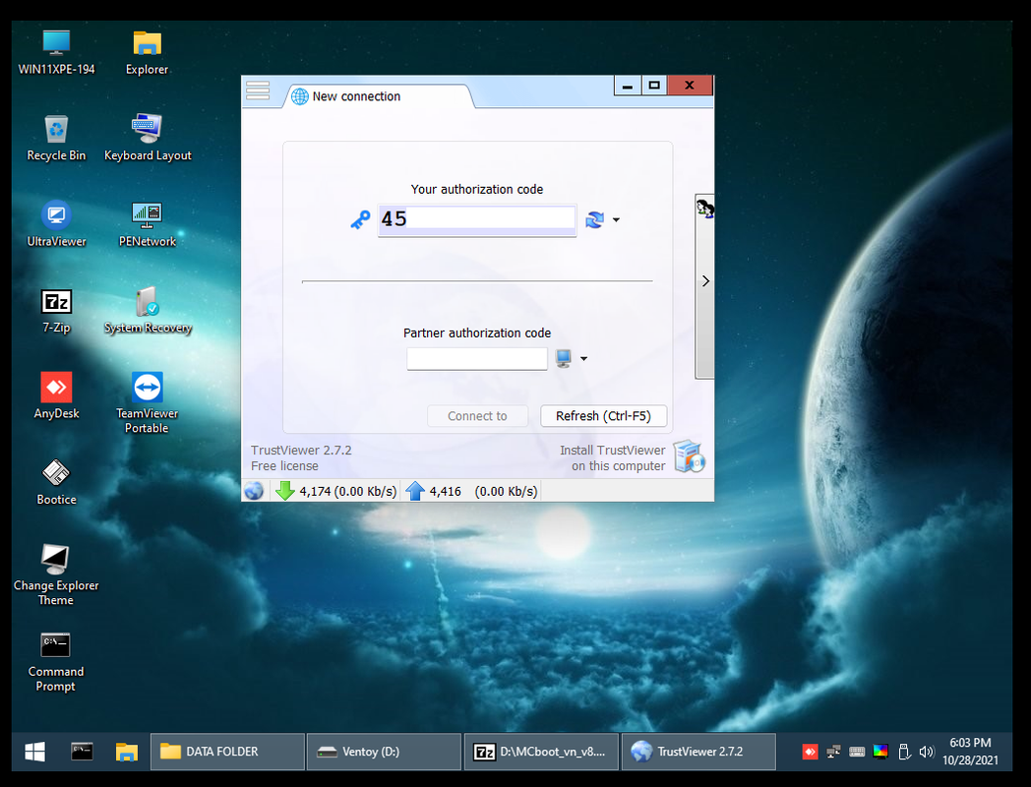1031x787 pixels.
Task: Open command prompt pinned on taskbar
Action: pos(82,752)
